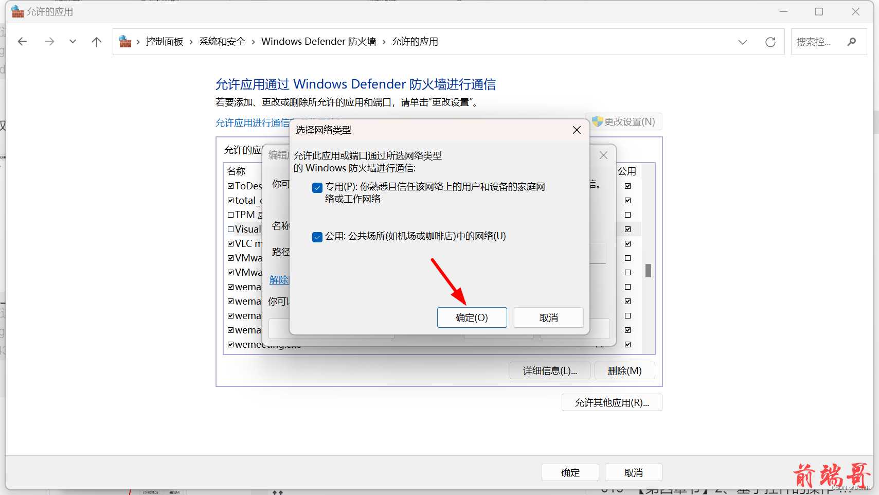Click the forward navigation arrow
Image resolution: width=879 pixels, height=495 pixels.
coord(49,42)
